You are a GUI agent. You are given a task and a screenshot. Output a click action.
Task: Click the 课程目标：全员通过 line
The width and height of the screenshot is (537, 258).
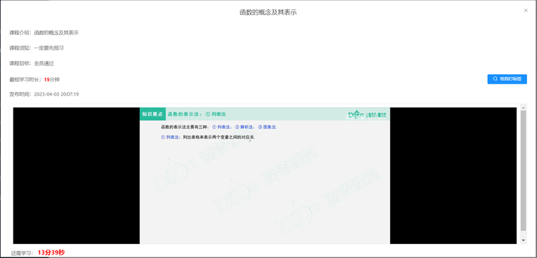pyautogui.click(x=32, y=63)
